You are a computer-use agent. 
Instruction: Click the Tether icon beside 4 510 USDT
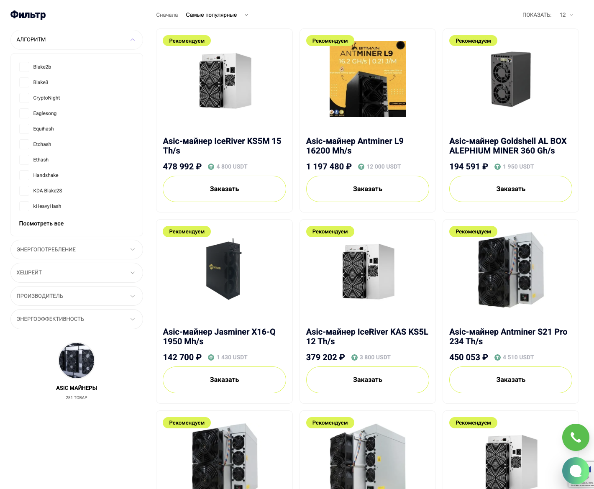click(497, 357)
